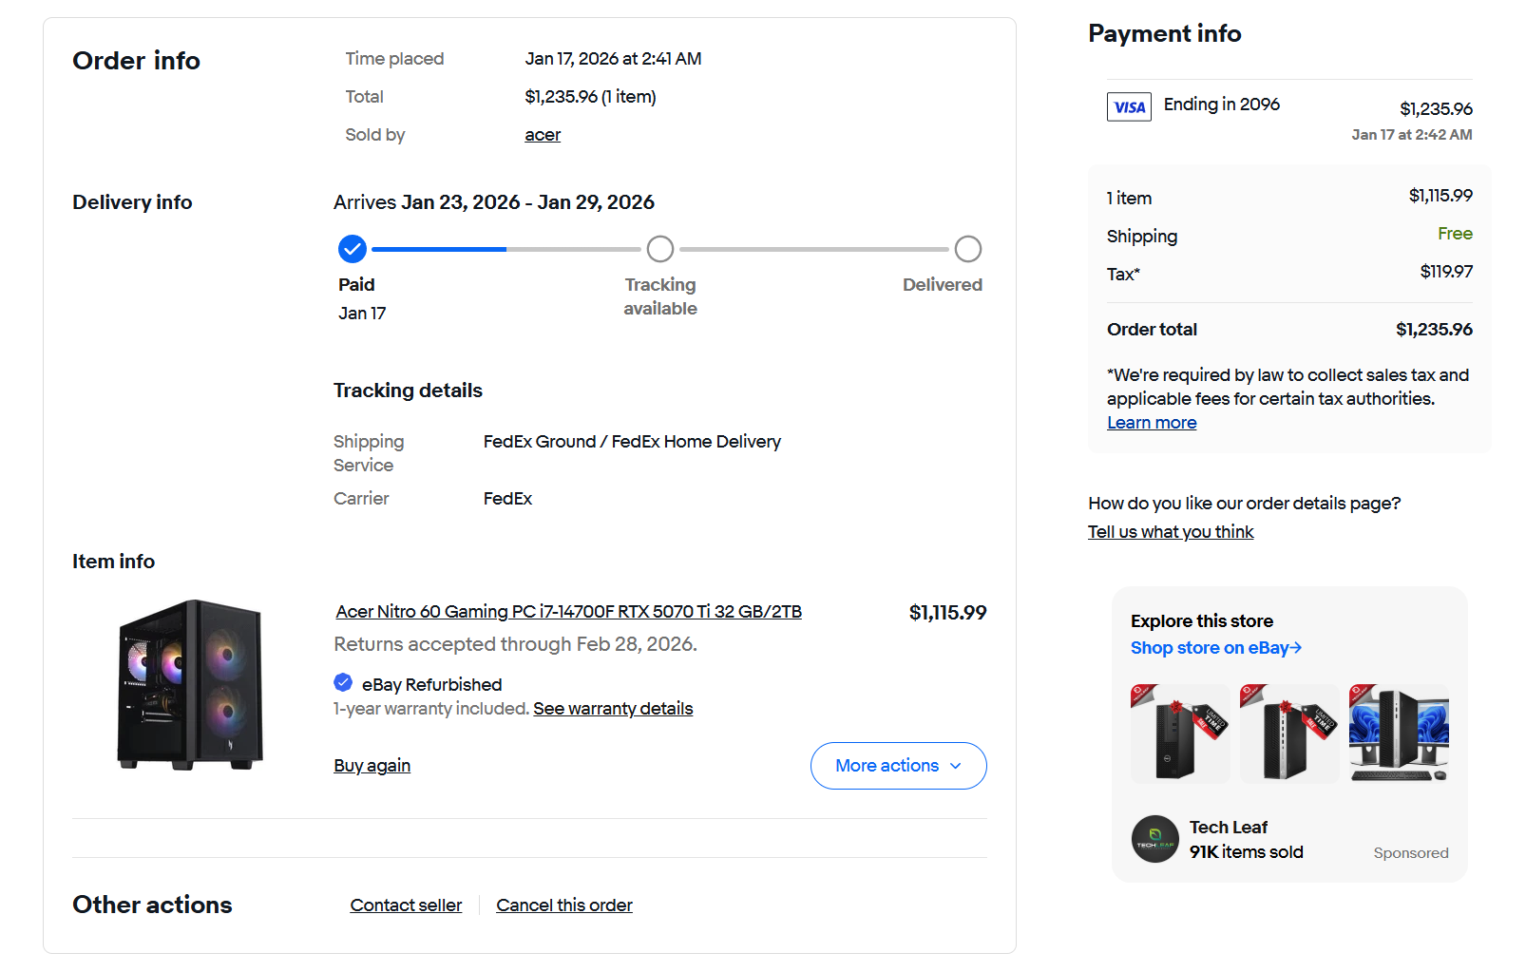Image resolution: width=1526 pixels, height=972 pixels.
Task: Open sponsored desktop with monitors thumbnail
Action: (x=1399, y=734)
